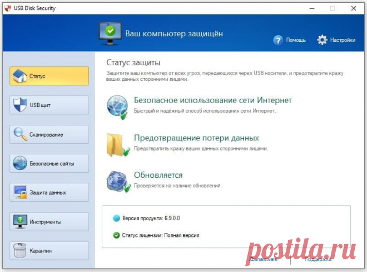Click the green check beside Статус лицензии

pyautogui.click(x=116, y=235)
